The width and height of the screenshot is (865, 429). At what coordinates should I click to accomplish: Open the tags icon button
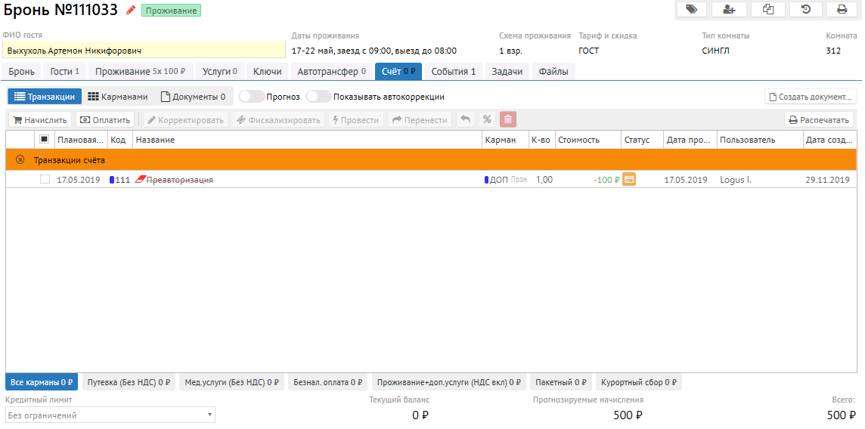point(691,9)
